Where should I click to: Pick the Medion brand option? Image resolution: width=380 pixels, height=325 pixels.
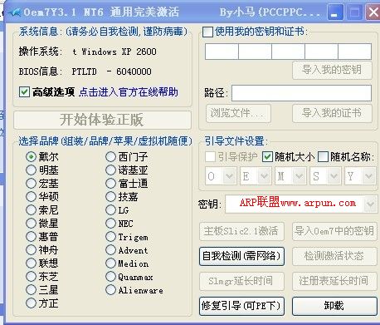pos(110,263)
